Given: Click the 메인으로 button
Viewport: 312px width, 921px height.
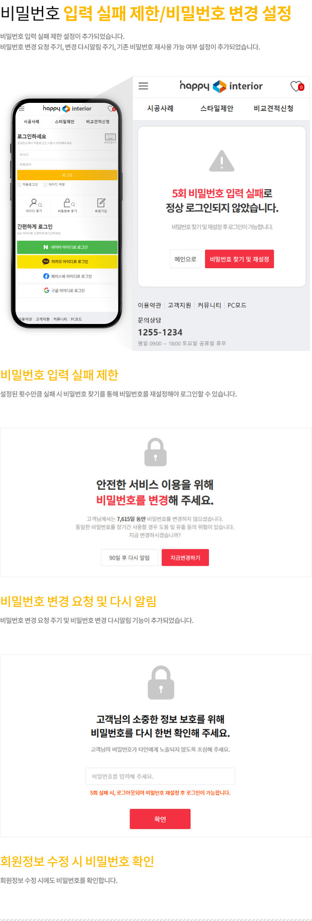Looking at the screenshot, I should (185, 259).
